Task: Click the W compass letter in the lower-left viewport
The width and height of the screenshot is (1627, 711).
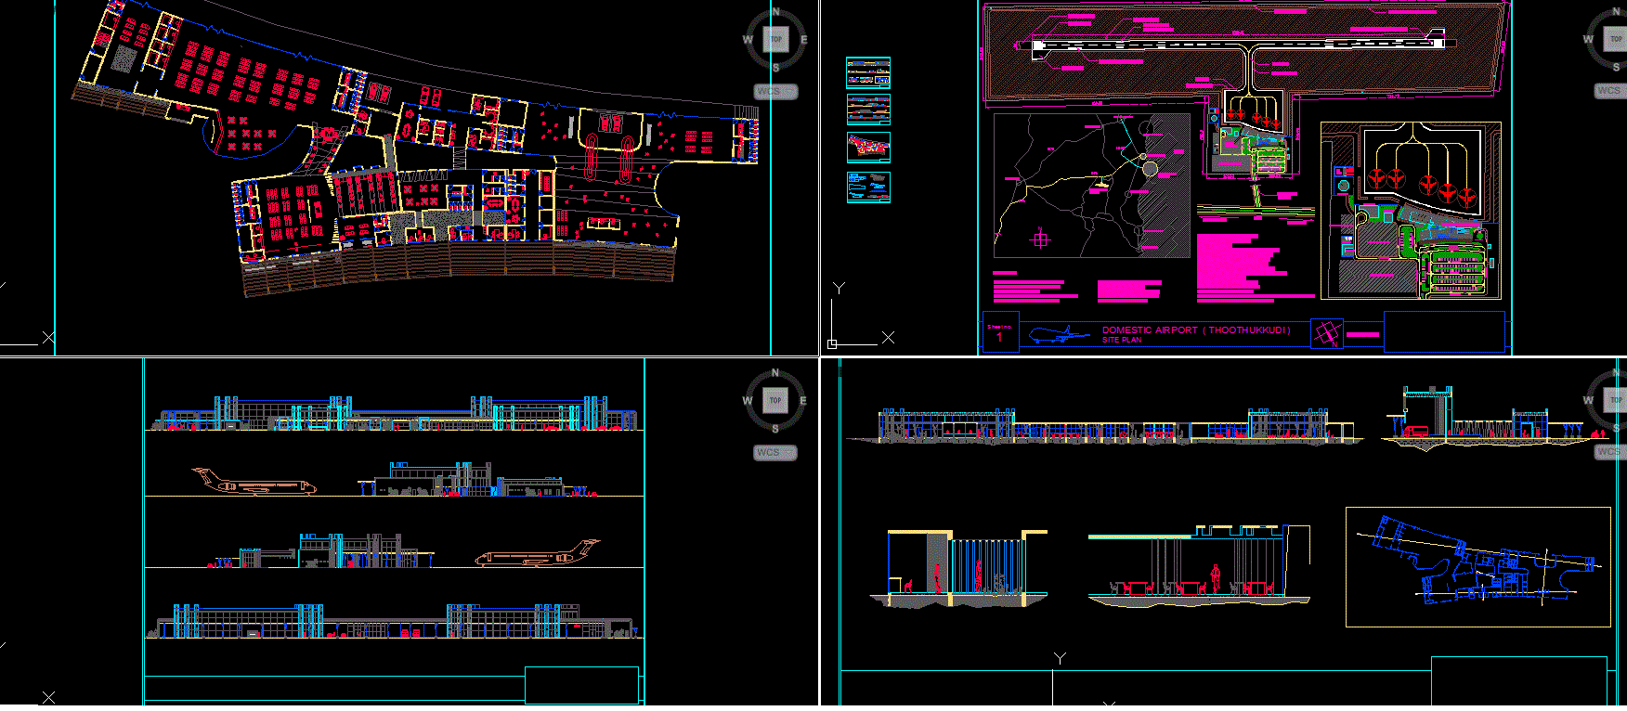Action: [748, 401]
